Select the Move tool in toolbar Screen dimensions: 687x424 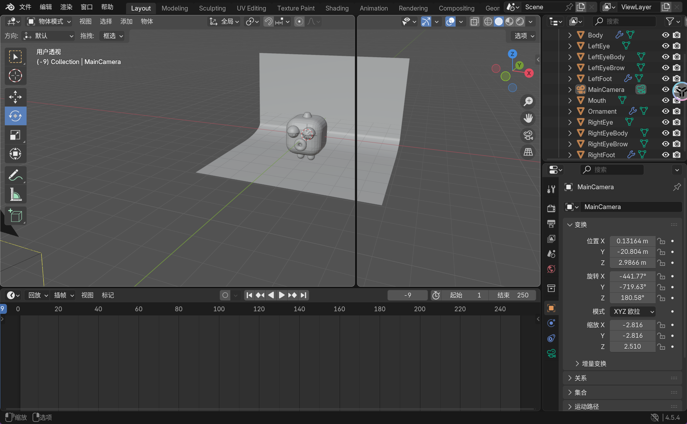click(x=15, y=97)
